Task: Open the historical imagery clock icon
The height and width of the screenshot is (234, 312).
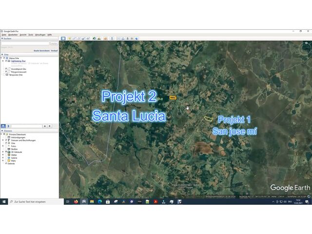Action: 95,39
